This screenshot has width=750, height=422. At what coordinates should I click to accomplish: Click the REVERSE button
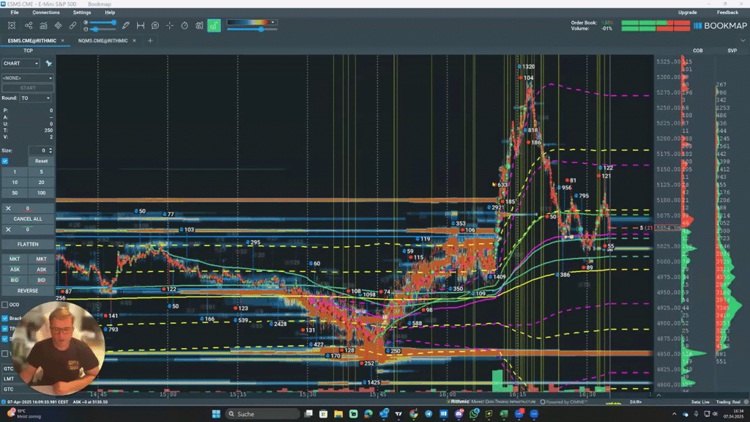[x=28, y=290]
